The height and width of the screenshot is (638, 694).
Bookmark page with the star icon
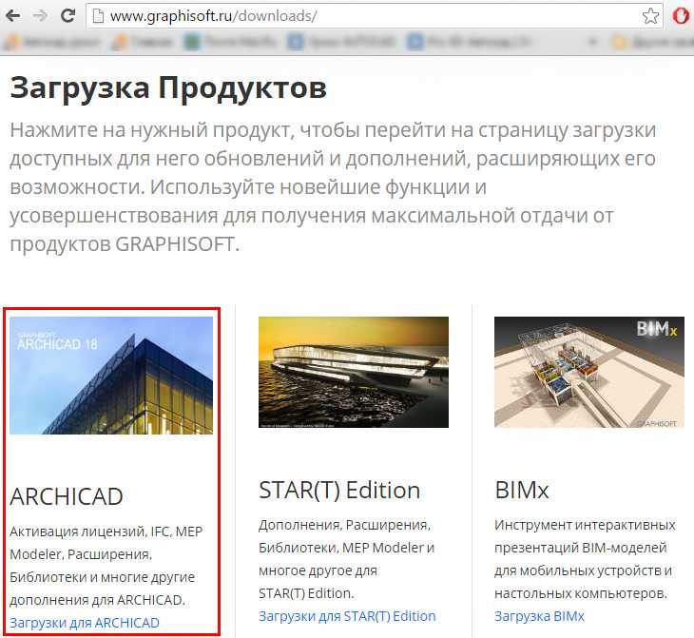pos(650,16)
